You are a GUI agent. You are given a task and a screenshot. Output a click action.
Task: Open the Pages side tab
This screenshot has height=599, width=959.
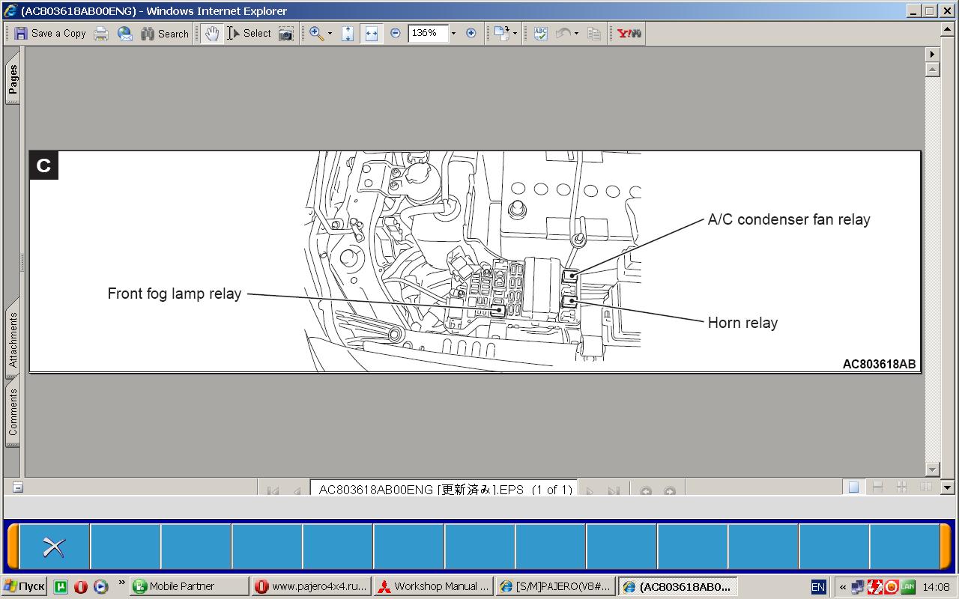pyautogui.click(x=13, y=81)
